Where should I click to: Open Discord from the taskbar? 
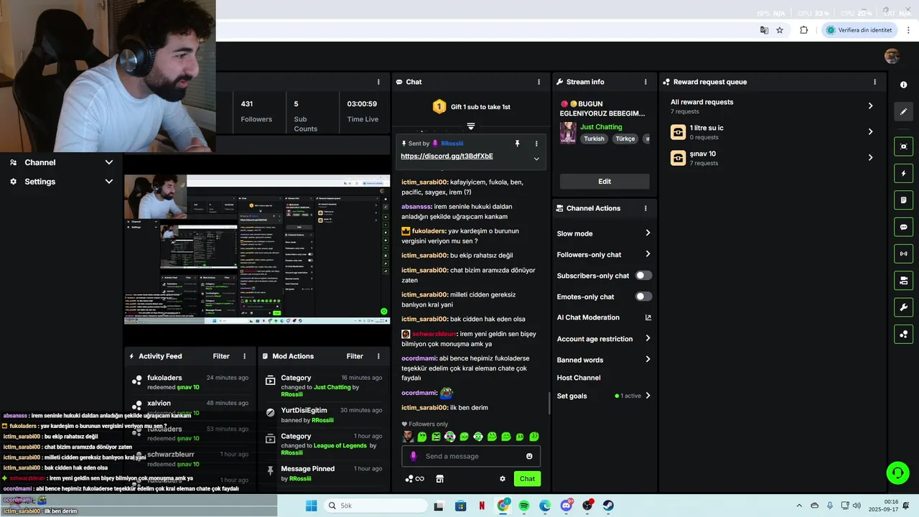point(566,506)
